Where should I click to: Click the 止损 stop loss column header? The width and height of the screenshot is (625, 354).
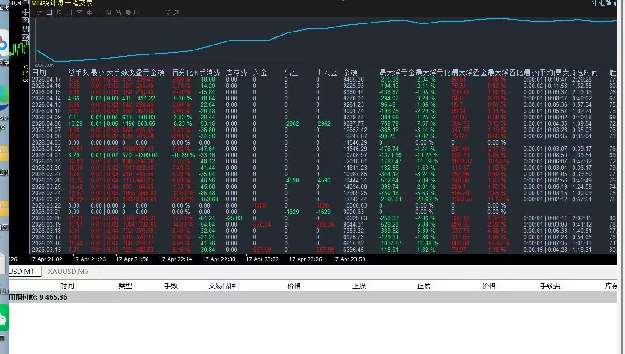pyautogui.click(x=359, y=286)
